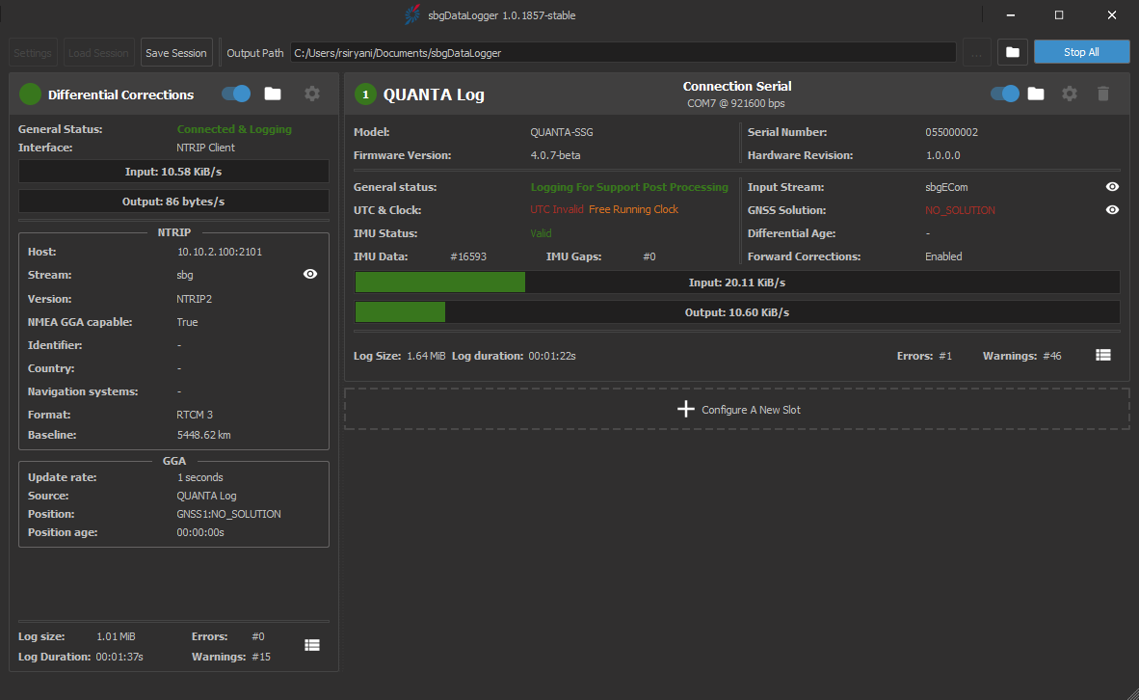Open QUANTA Log output folder icon
This screenshot has width=1139, height=700.
coord(1036,94)
